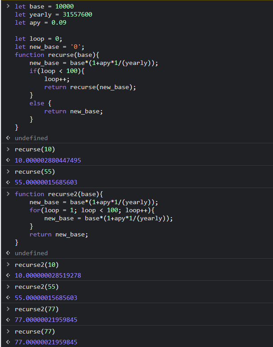Click the 'function recurse2(base){' line
Screen dimensions: 273x347
[x=59, y=194]
